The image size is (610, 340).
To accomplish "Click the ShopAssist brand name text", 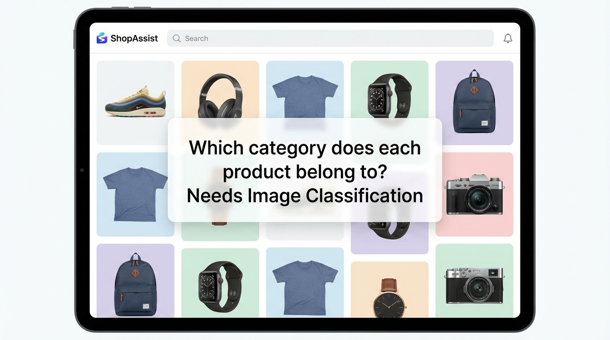I will pos(134,39).
